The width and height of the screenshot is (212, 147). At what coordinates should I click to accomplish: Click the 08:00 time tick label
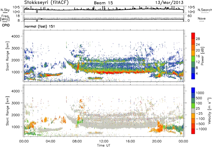click(x=77, y=141)
